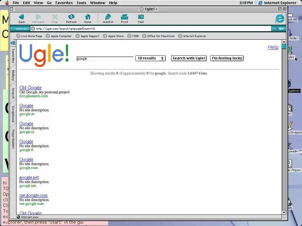The image size is (302, 226).
Task: Open the Go menu
Action: (49, 3)
